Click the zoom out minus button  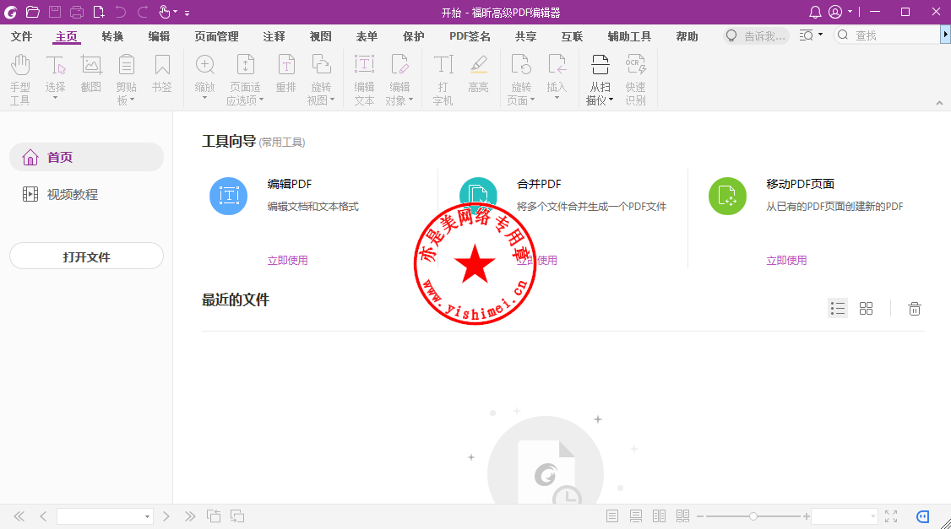coord(700,516)
